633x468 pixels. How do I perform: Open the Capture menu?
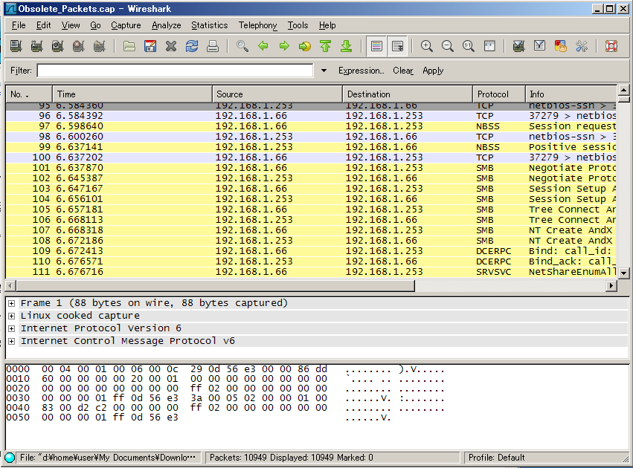(126, 25)
